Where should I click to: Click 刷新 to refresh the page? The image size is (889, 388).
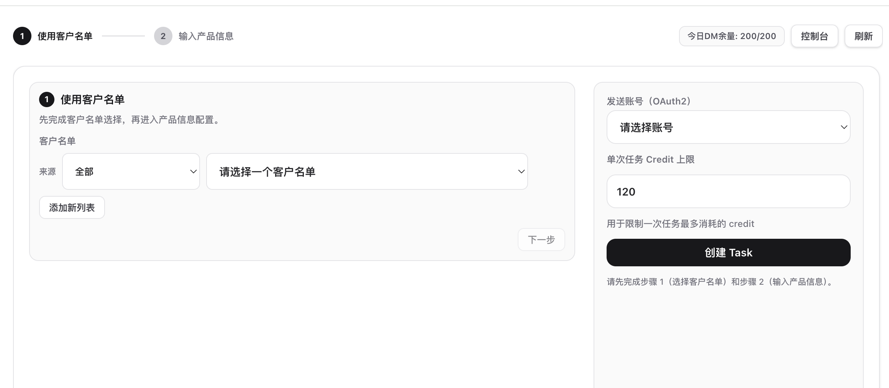[x=863, y=36]
